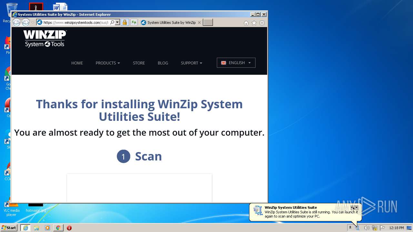413x232 pixels.
Task: Open a new blank tab
Action: pos(208,23)
